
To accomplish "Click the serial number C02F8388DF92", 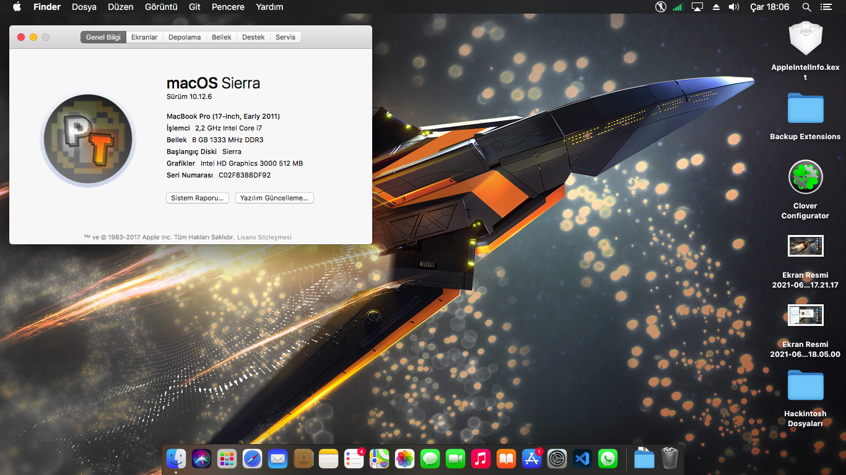I will (245, 175).
